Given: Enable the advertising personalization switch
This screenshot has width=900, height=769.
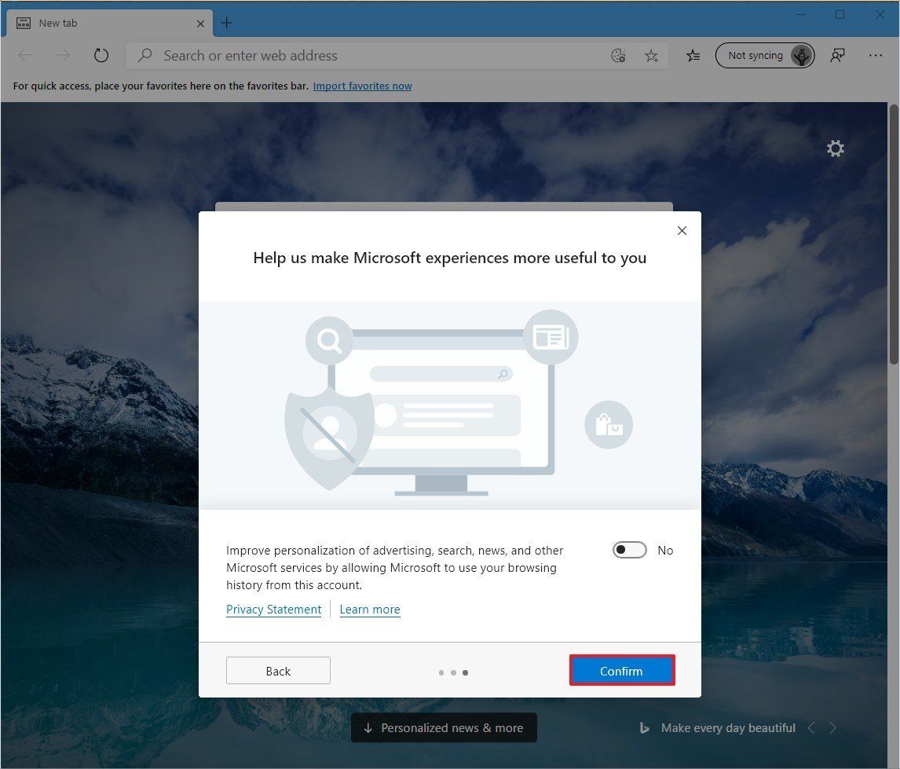Looking at the screenshot, I should [x=629, y=550].
